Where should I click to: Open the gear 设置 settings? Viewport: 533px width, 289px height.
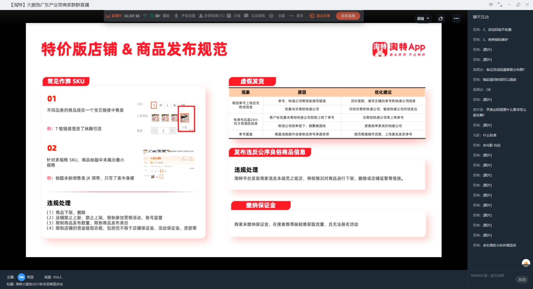(x=277, y=16)
